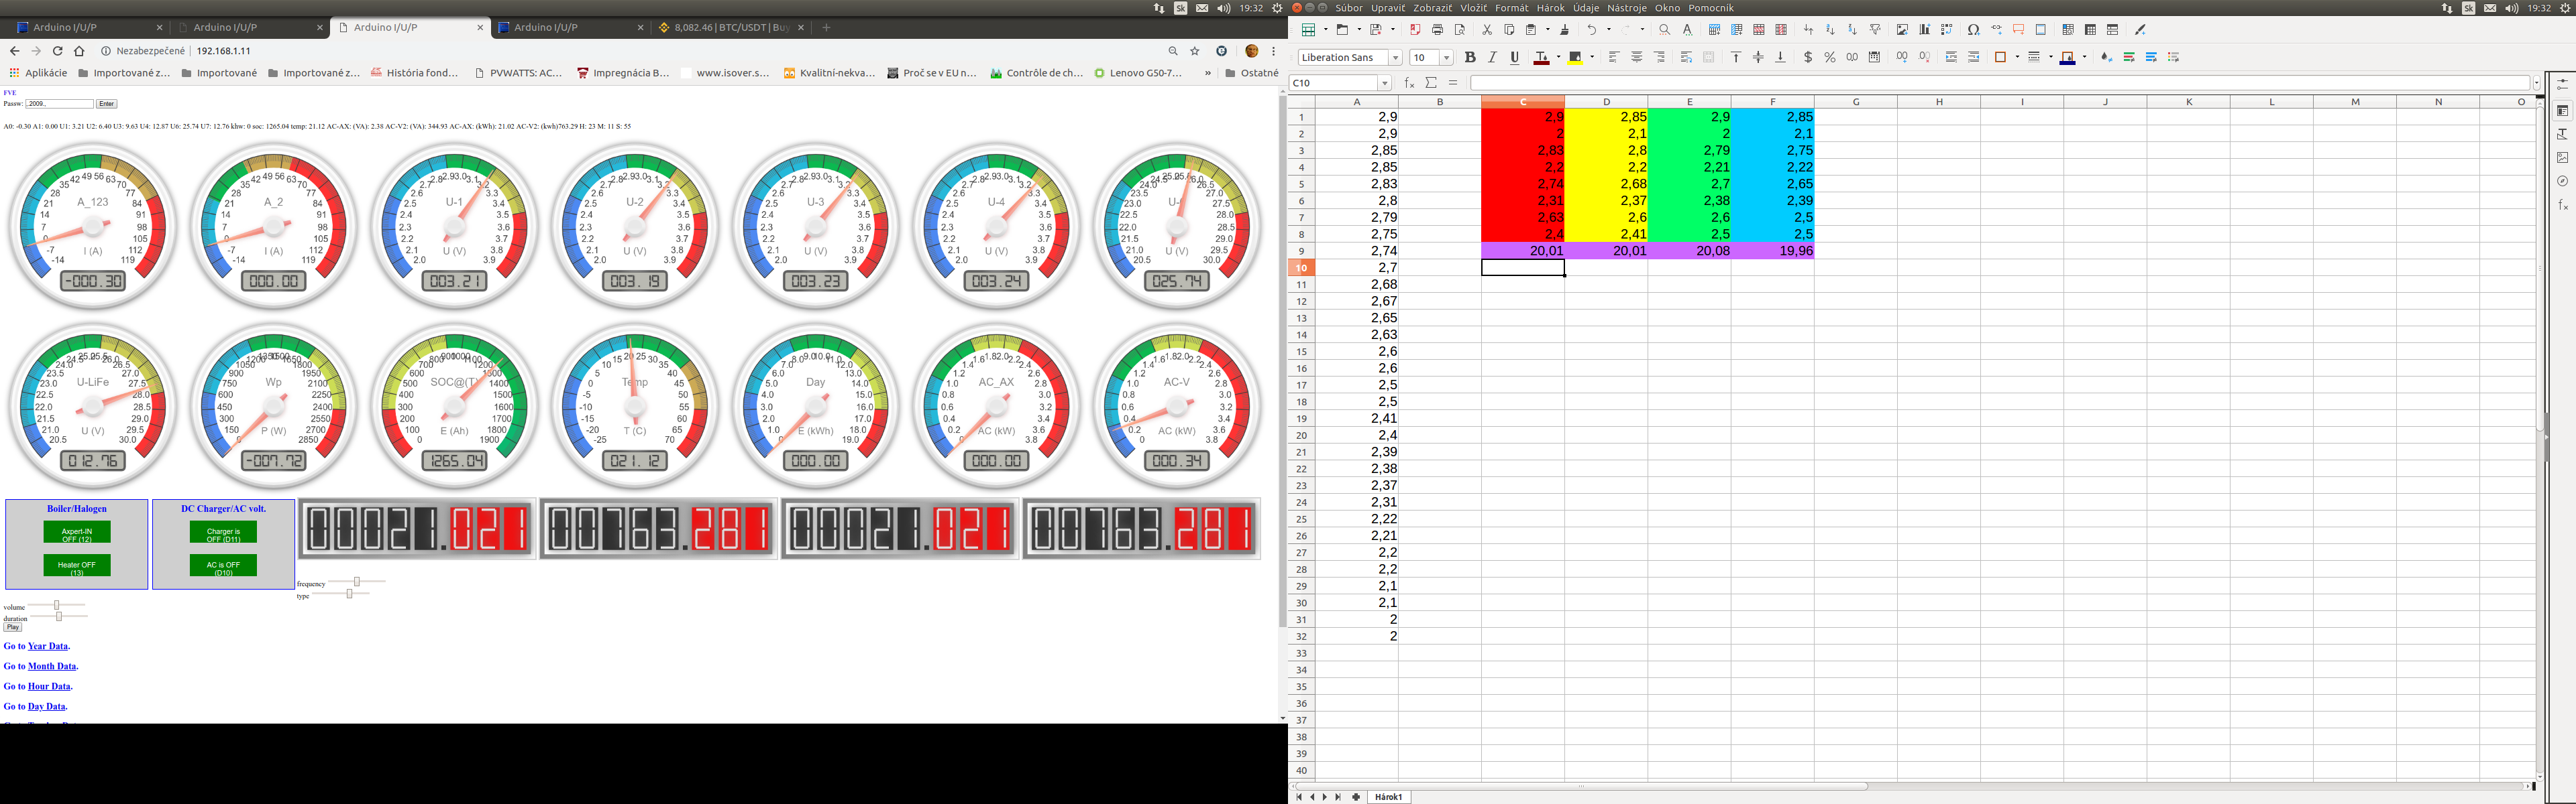
Task: Open the Liberation Sans font name dropdown
Action: click(x=1396, y=58)
